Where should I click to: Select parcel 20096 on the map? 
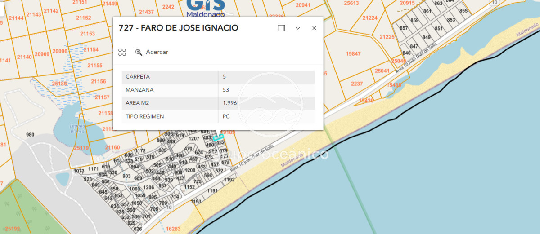(x=60, y=51)
